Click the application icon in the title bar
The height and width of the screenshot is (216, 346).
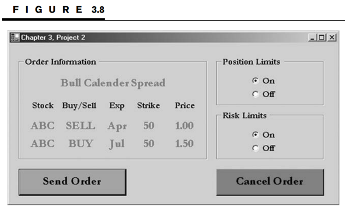15,38
